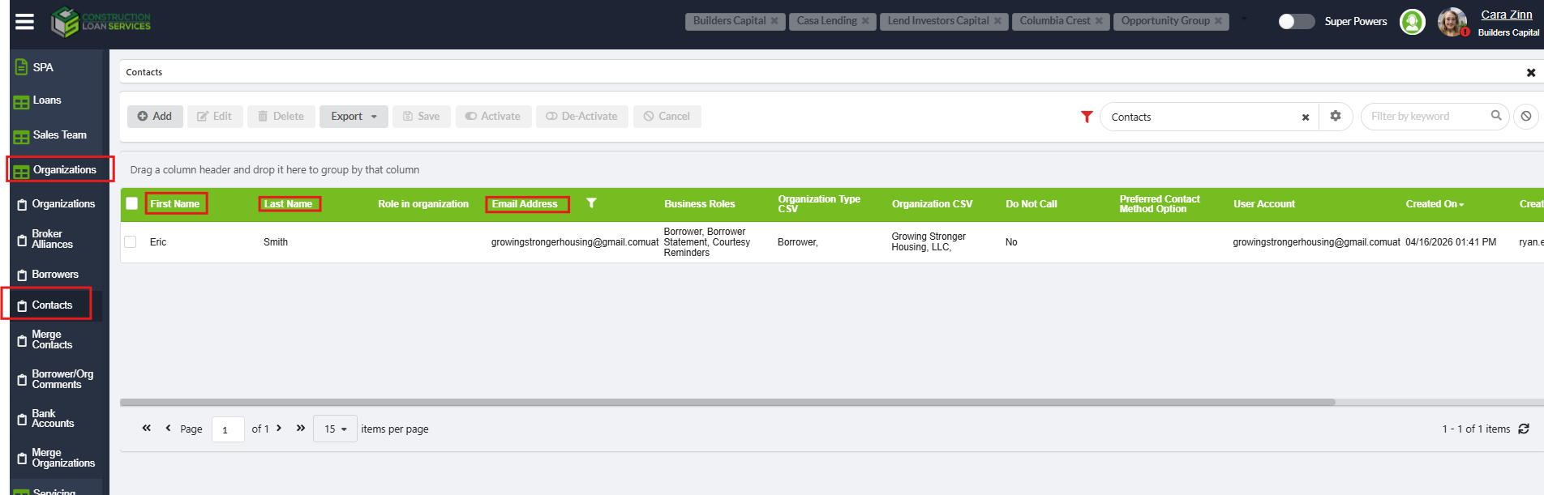Remove the Columbia Crest tag
Image resolution: width=1544 pixels, height=495 pixels.
[x=1099, y=21]
